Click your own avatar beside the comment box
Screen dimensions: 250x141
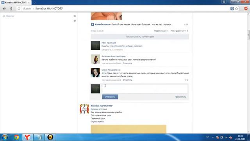(x=95, y=89)
